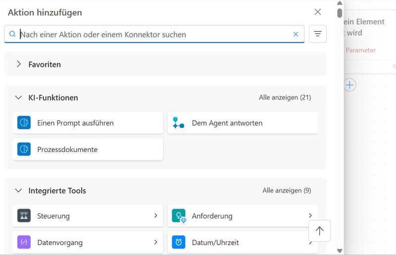Click the Integrierte Tools heading text
Viewport: 396px width, 255px height.
(57, 191)
